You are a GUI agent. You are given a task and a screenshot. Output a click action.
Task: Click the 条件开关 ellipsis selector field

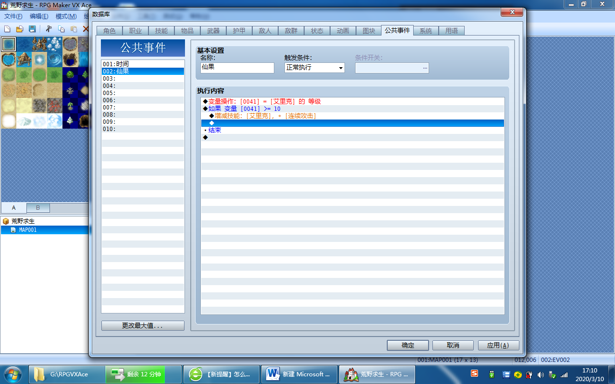(x=392, y=68)
